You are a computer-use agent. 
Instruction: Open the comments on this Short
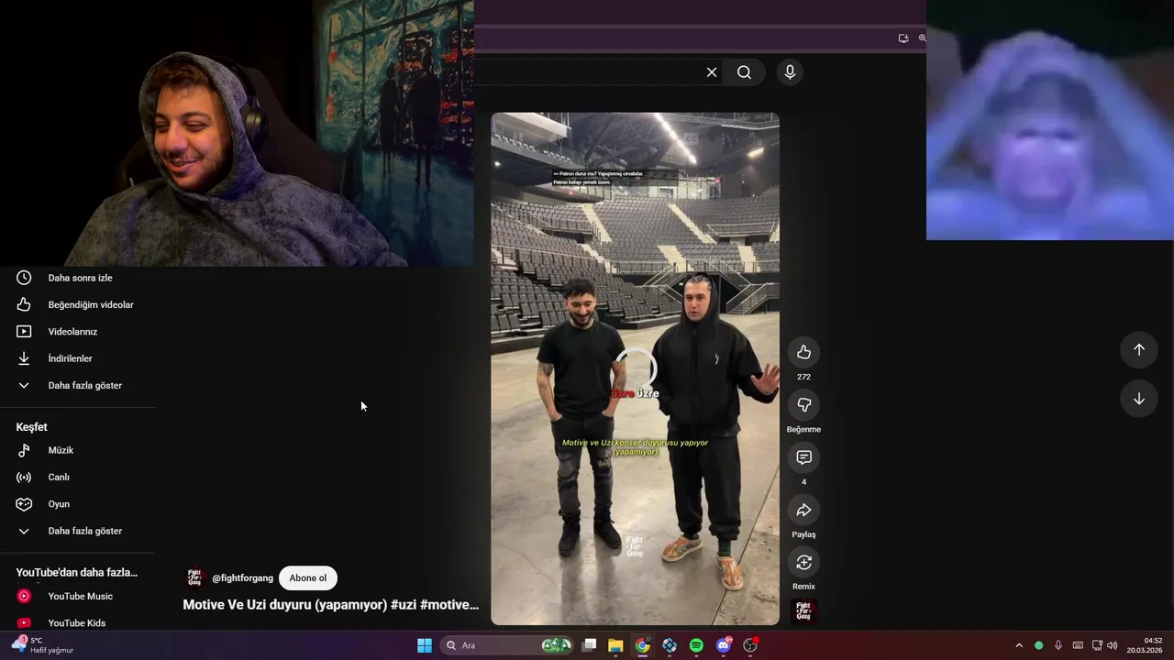[803, 457]
